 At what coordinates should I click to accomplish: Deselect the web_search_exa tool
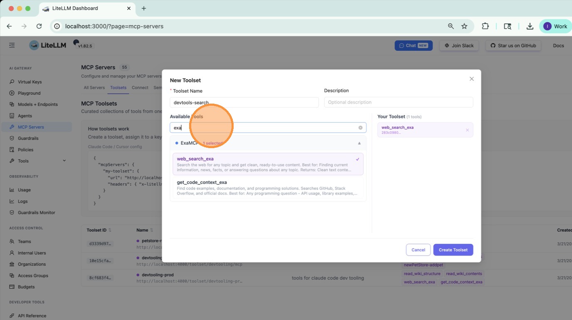pyautogui.click(x=268, y=164)
